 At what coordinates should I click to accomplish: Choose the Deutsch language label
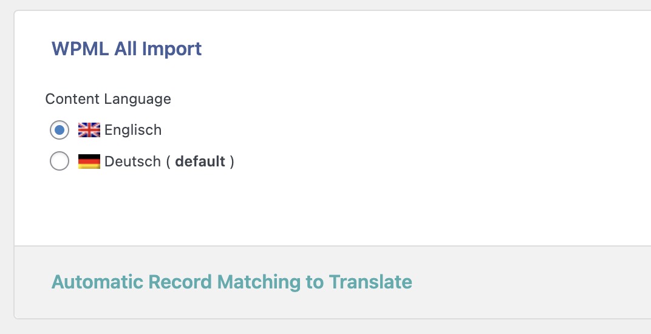tap(132, 161)
